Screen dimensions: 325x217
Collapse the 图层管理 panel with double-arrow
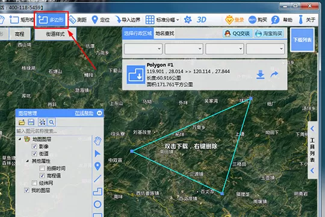[99, 113]
